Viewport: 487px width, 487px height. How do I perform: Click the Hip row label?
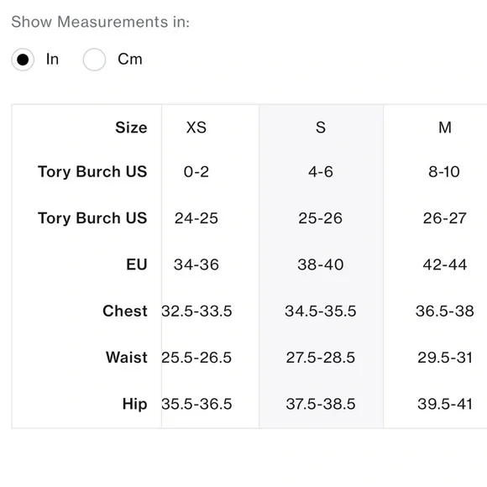135,404
